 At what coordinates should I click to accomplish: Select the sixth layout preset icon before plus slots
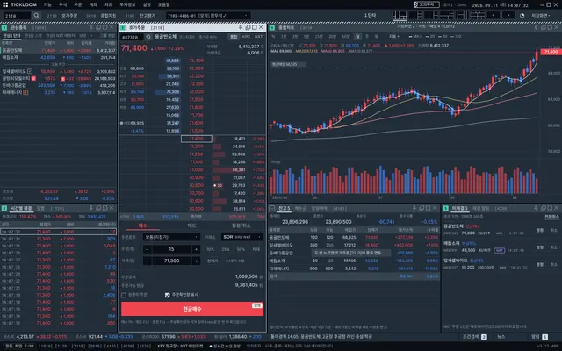(x=477, y=16)
